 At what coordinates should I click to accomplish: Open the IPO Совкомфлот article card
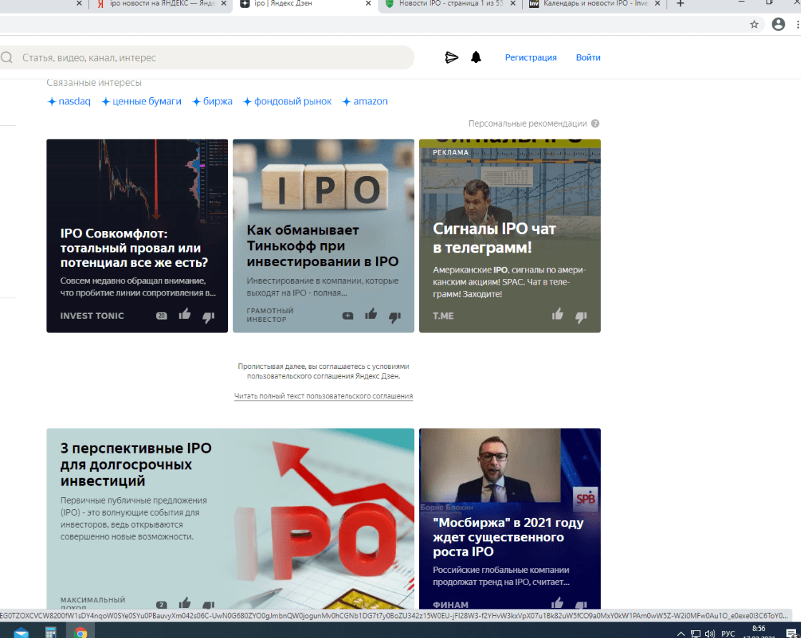coord(137,235)
